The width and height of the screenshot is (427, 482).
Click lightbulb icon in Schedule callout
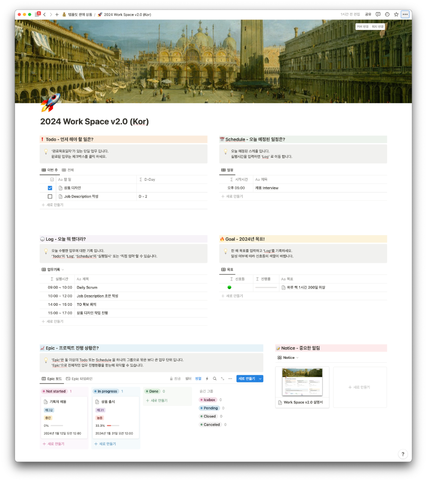pyautogui.click(x=226, y=151)
